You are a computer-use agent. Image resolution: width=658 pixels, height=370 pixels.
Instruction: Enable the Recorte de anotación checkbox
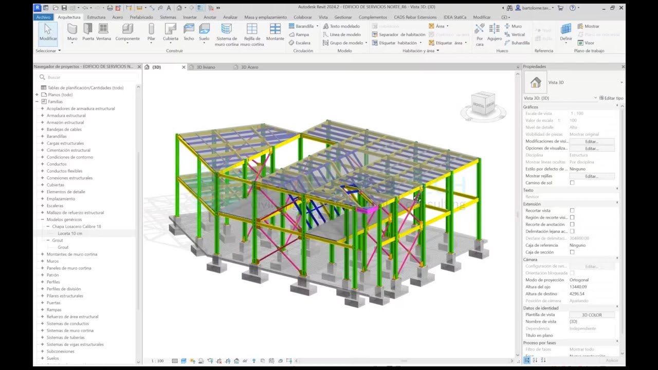pyautogui.click(x=572, y=225)
